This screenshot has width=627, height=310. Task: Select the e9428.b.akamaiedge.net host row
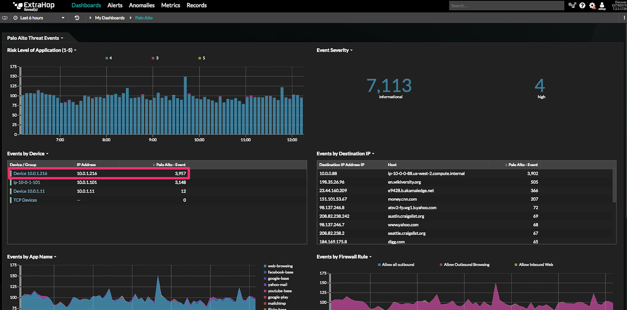465,191
